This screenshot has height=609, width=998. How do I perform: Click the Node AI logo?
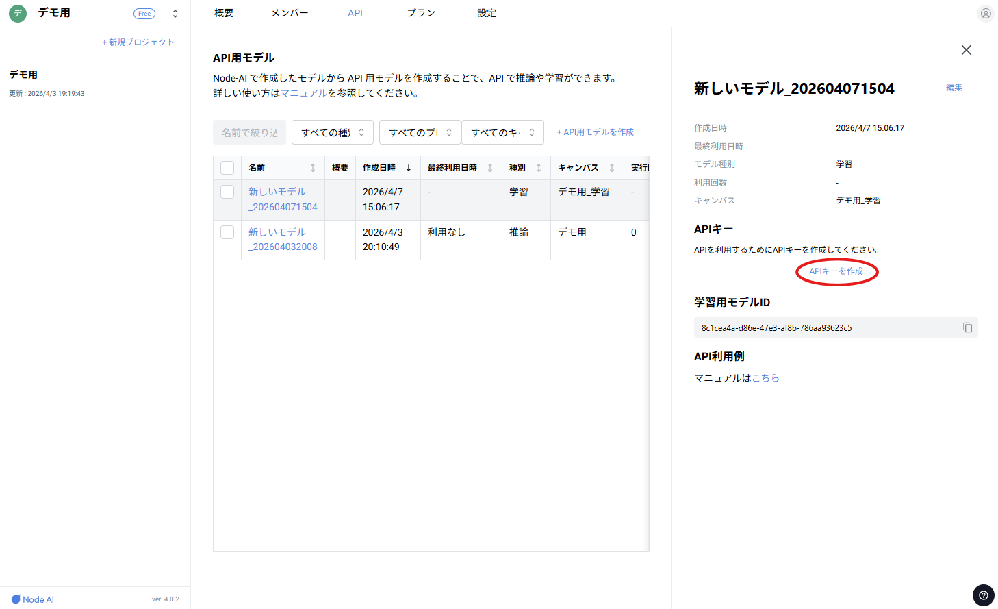click(x=33, y=599)
